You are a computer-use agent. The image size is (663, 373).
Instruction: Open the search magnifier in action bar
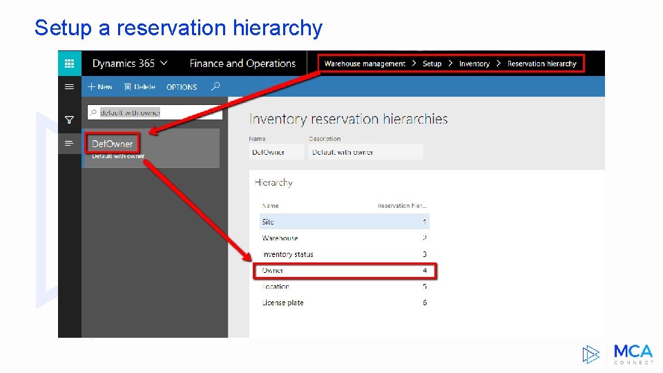point(215,86)
